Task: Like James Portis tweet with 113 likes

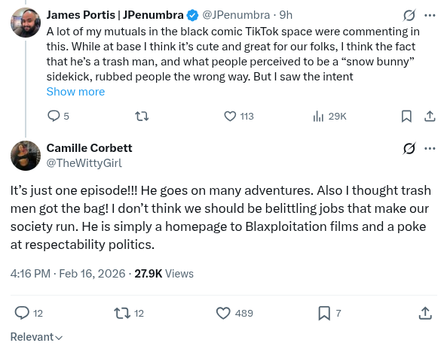Action: tap(239, 116)
